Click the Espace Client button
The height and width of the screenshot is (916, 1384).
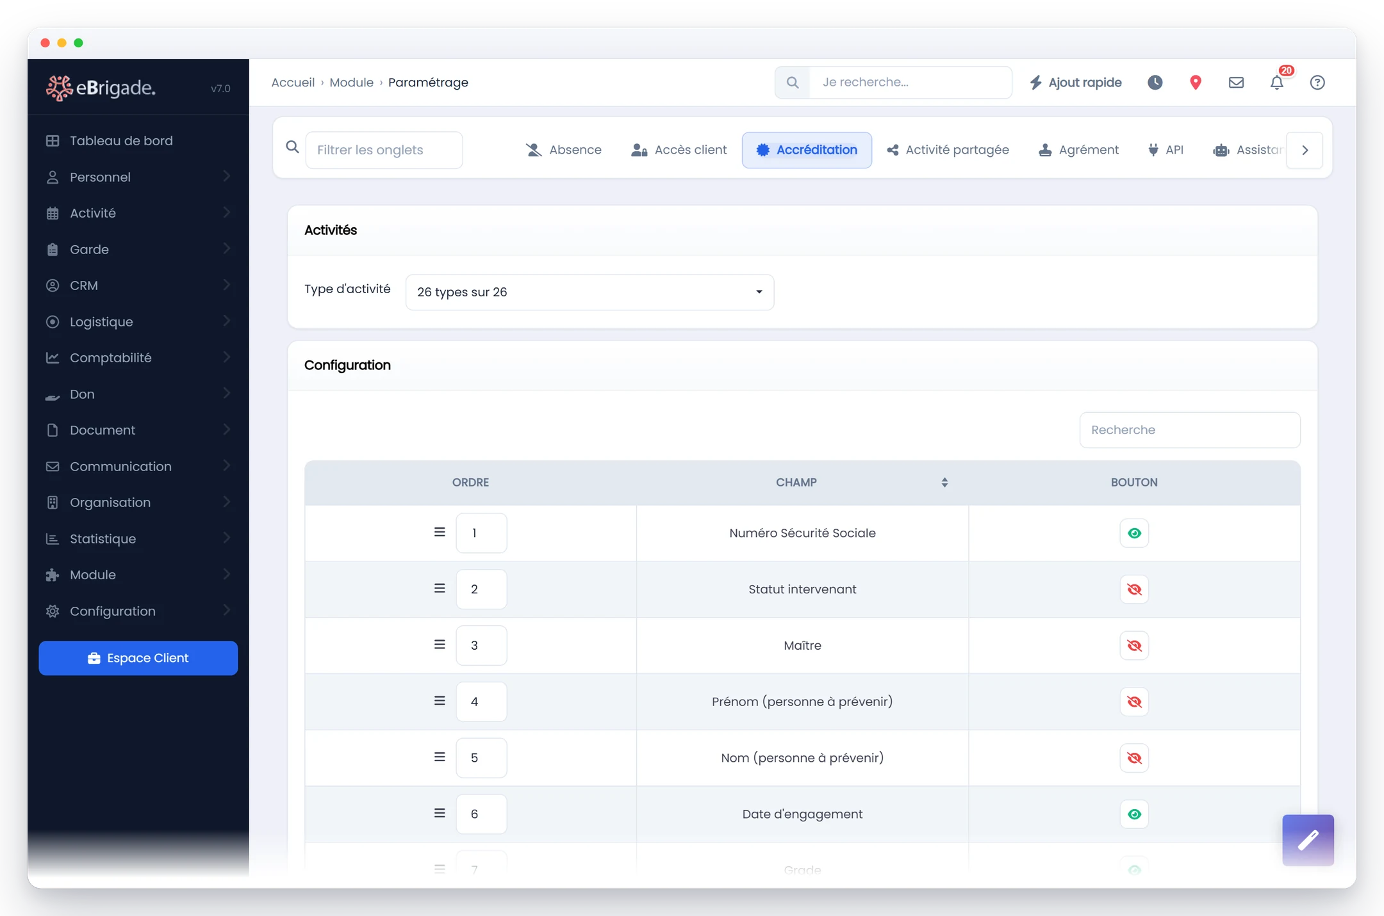(x=138, y=658)
